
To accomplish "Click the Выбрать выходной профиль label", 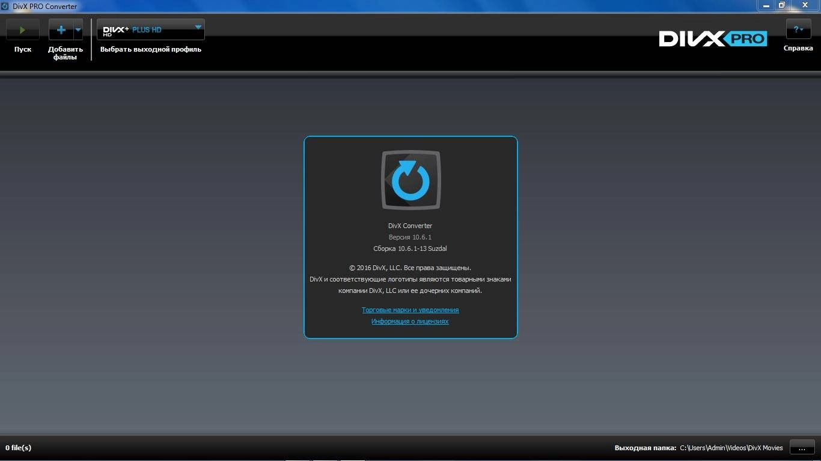I will pos(151,49).
